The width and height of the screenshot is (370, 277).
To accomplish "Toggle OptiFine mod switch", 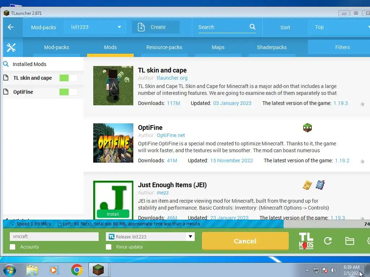I will tap(68, 92).
